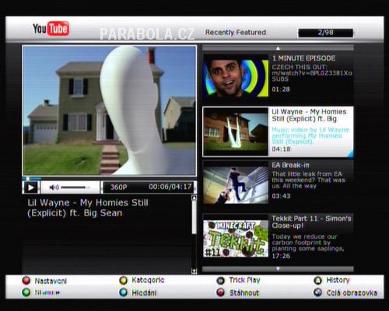The height and width of the screenshot is (311, 389).
Task: Click the speaker volume icon
Action: (x=54, y=187)
